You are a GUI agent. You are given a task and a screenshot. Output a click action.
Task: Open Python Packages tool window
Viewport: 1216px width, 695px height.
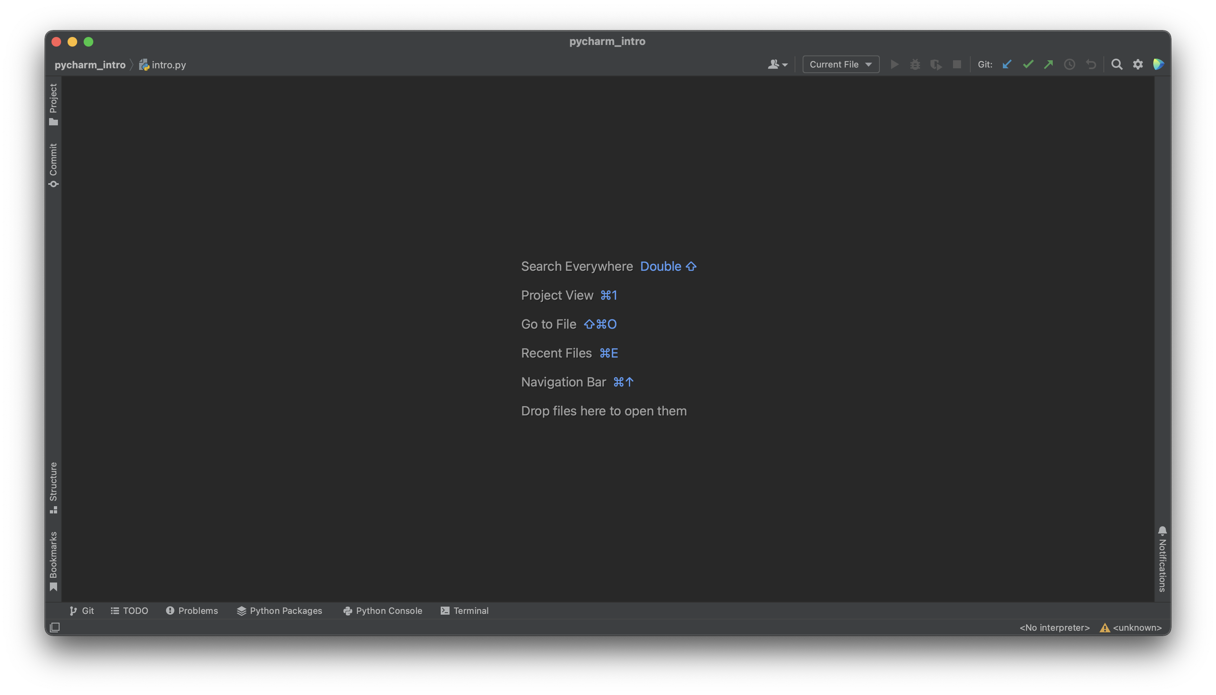tap(279, 611)
